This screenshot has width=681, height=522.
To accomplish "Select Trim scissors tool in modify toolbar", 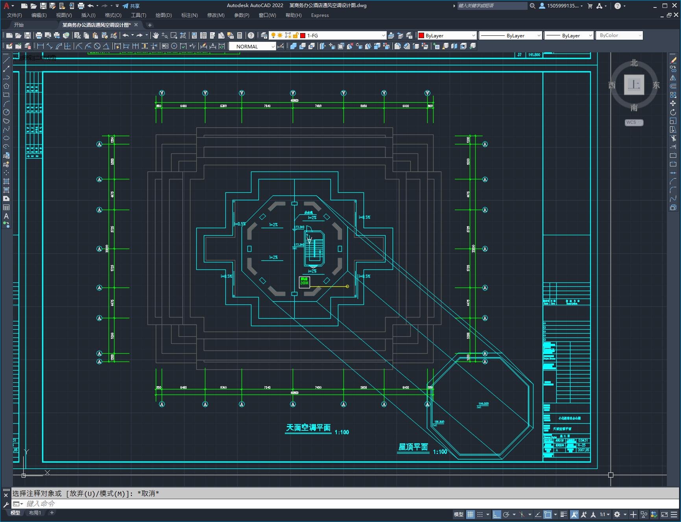I will click(673, 138).
